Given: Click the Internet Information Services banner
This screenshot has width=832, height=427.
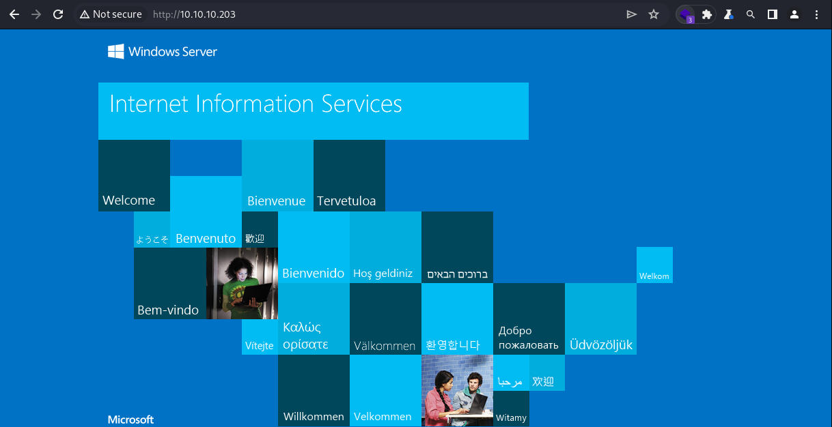Looking at the screenshot, I should pos(314,111).
